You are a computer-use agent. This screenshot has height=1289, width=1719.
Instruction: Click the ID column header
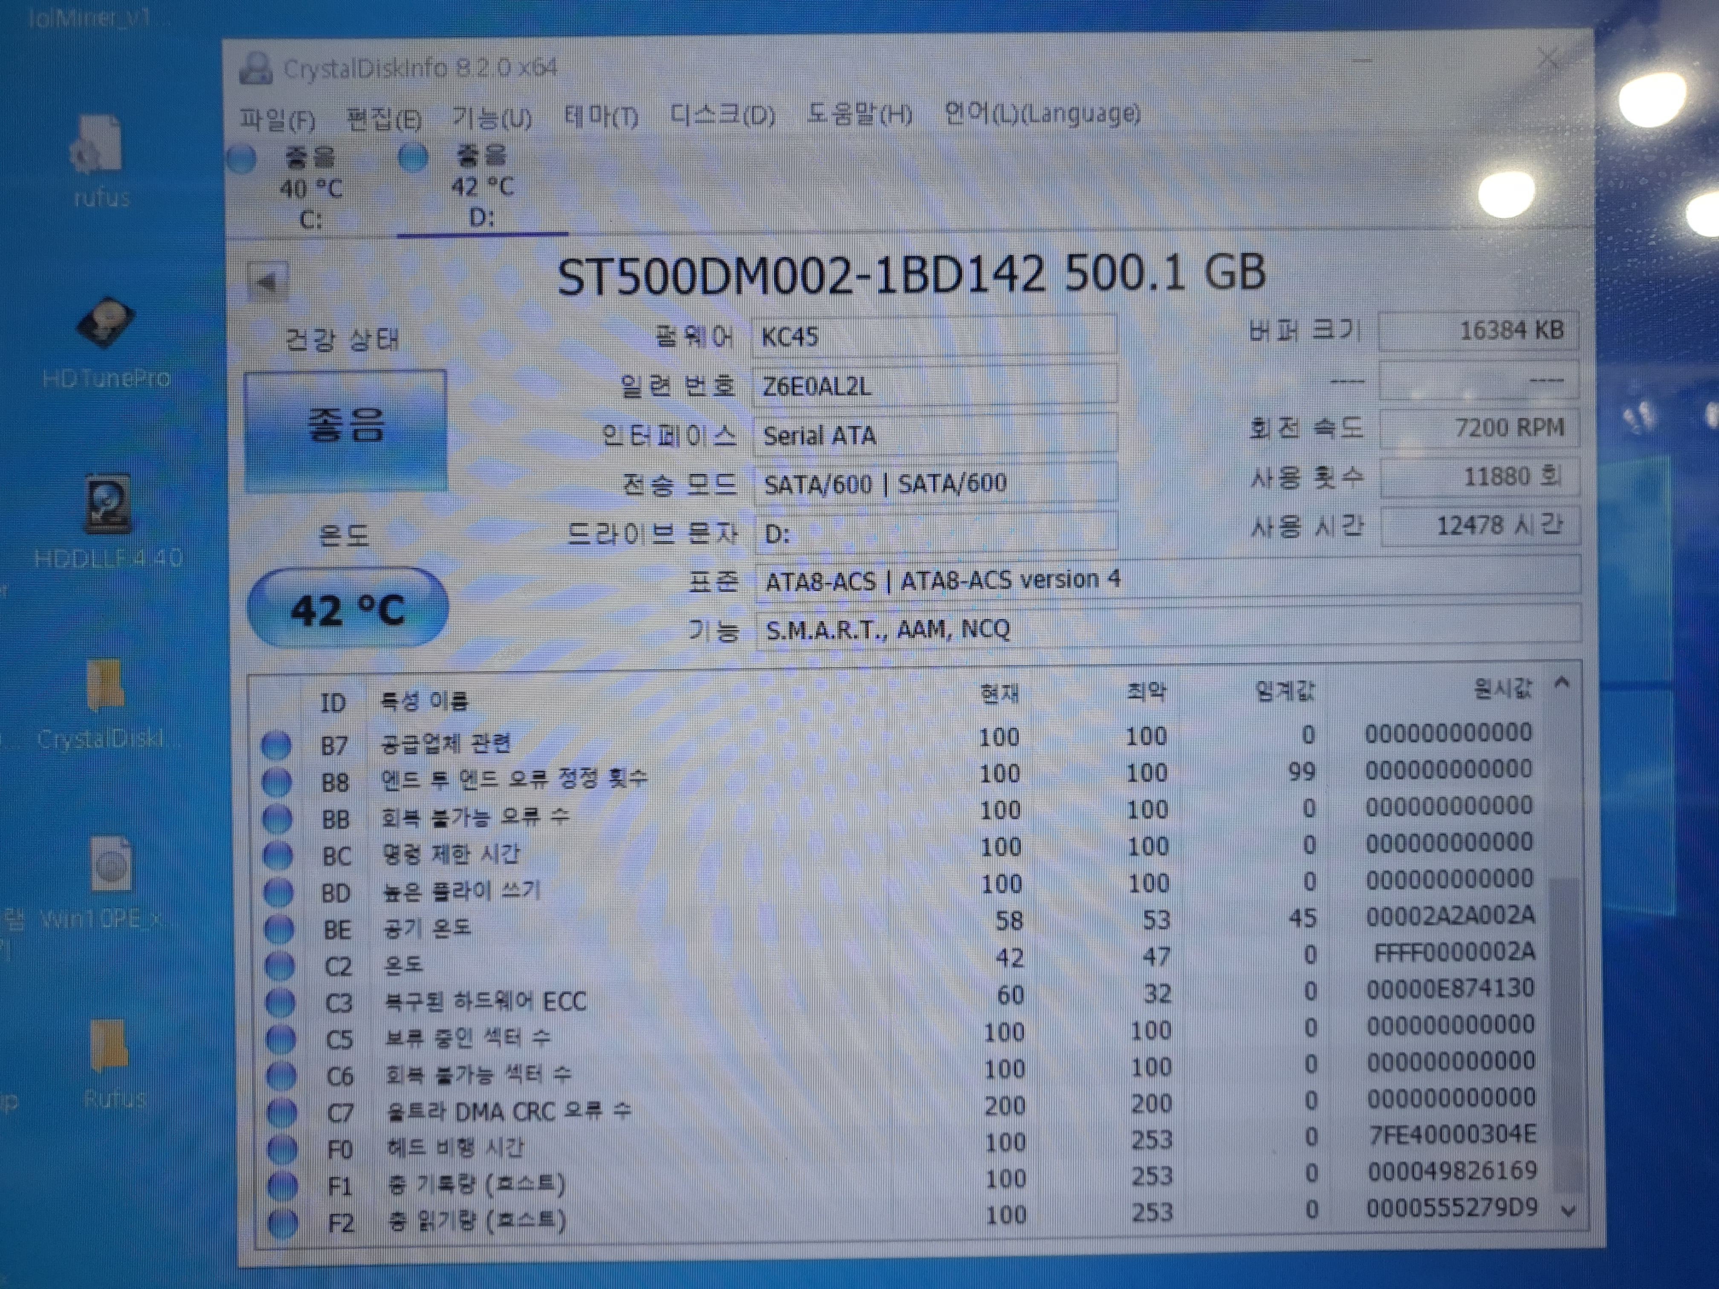click(333, 703)
